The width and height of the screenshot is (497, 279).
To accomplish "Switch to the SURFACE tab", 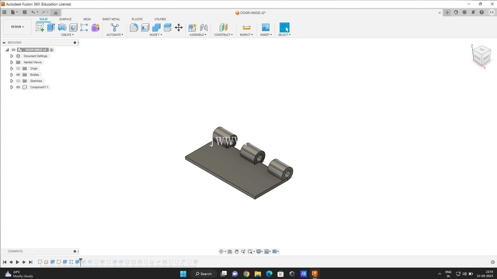I will (65, 19).
